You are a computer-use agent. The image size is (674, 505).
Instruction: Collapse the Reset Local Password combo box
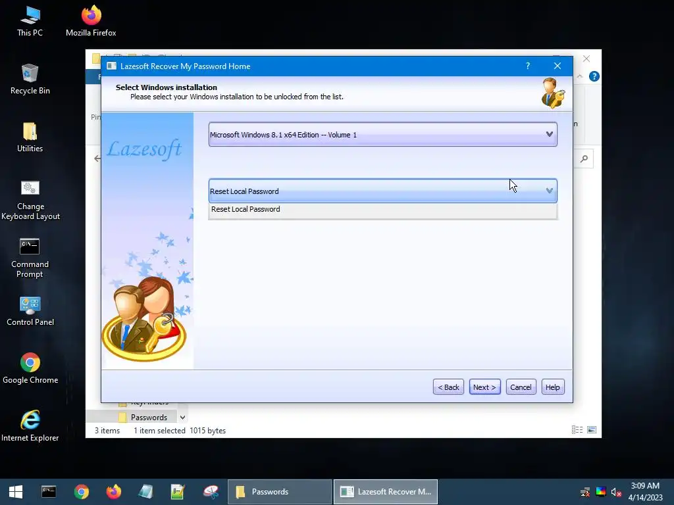pos(382,191)
